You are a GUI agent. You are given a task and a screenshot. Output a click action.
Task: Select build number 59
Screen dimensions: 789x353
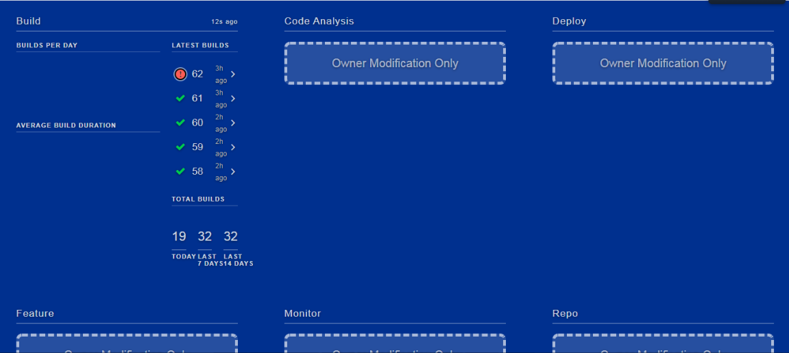pos(197,147)
